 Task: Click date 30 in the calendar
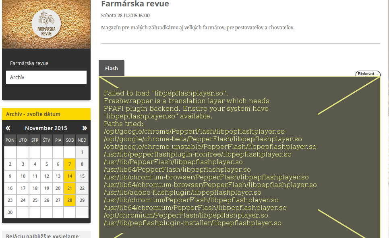[x=10, y=212]
